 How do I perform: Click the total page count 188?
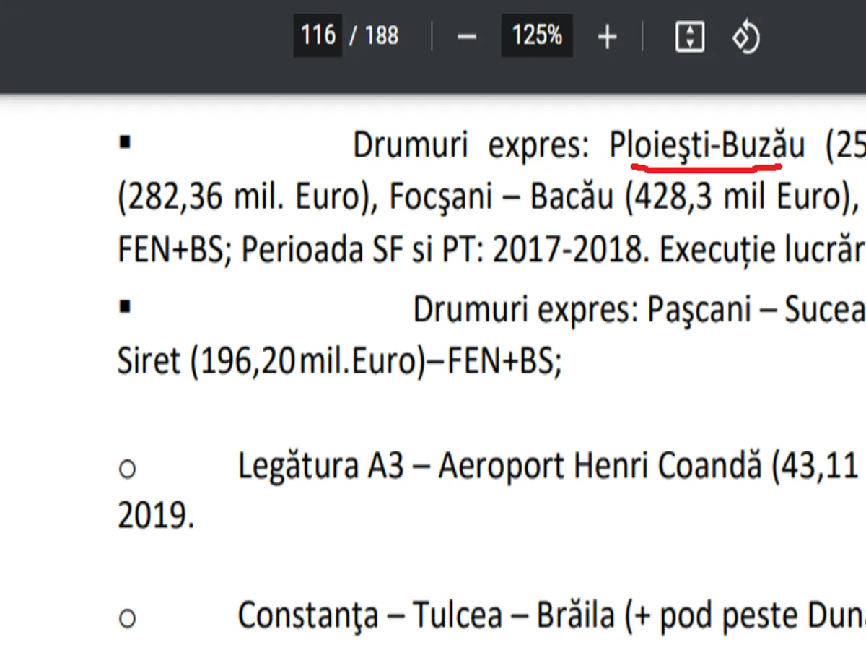click(382, 36)
